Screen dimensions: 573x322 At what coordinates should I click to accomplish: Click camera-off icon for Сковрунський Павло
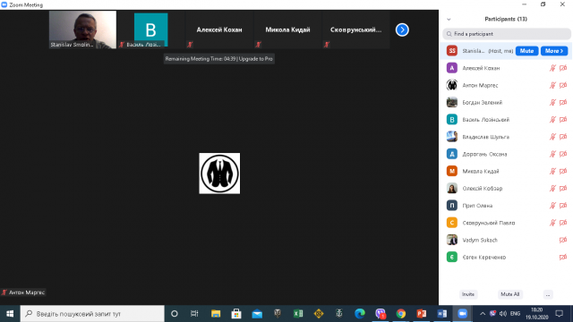[563, 223]
